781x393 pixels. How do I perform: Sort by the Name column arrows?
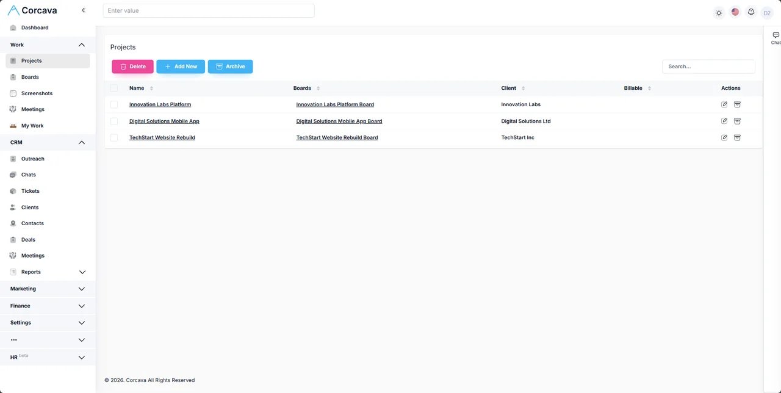tap(151, 88)
